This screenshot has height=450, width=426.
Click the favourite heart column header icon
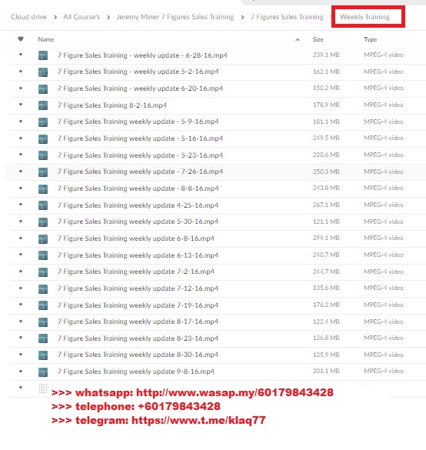[21, 39]
